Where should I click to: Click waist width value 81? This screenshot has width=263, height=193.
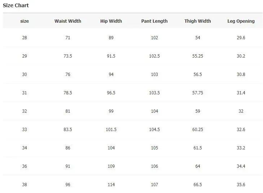pyautogui.click(x=68, y=111)
